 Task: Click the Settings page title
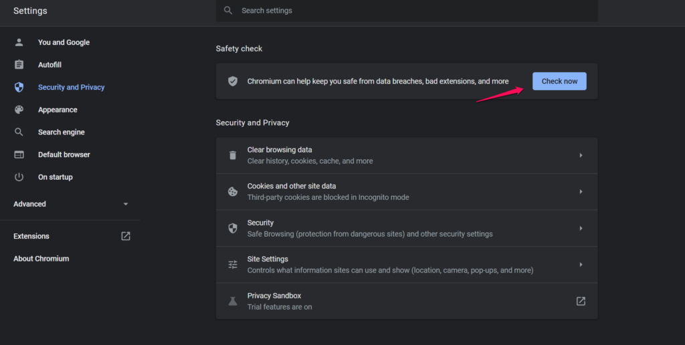point(30,11)
